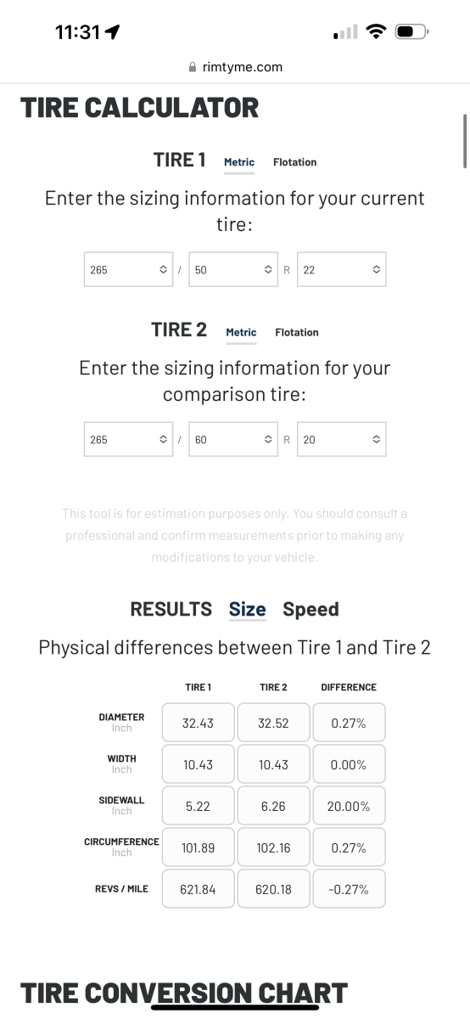
Task: Switch results to Speed tab
Action: [x=311, y=609]
